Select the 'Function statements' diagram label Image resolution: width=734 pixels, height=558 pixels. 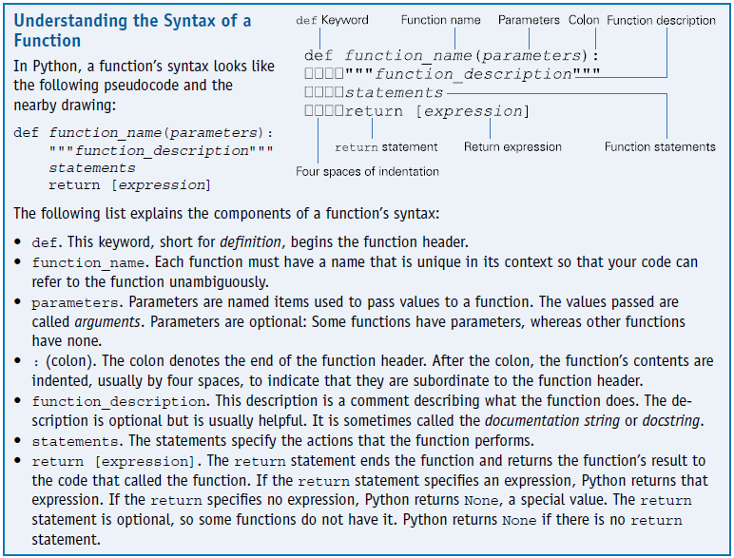pos(660,147)
